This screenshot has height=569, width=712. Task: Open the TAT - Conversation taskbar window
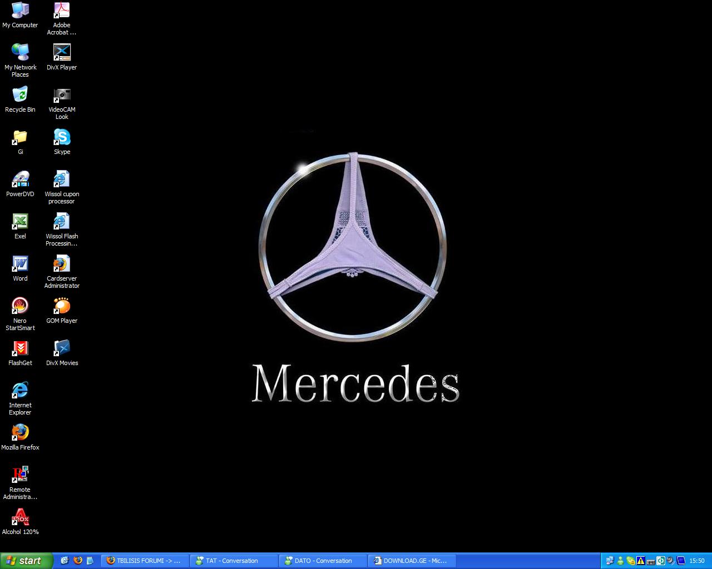tap(234, 561)
